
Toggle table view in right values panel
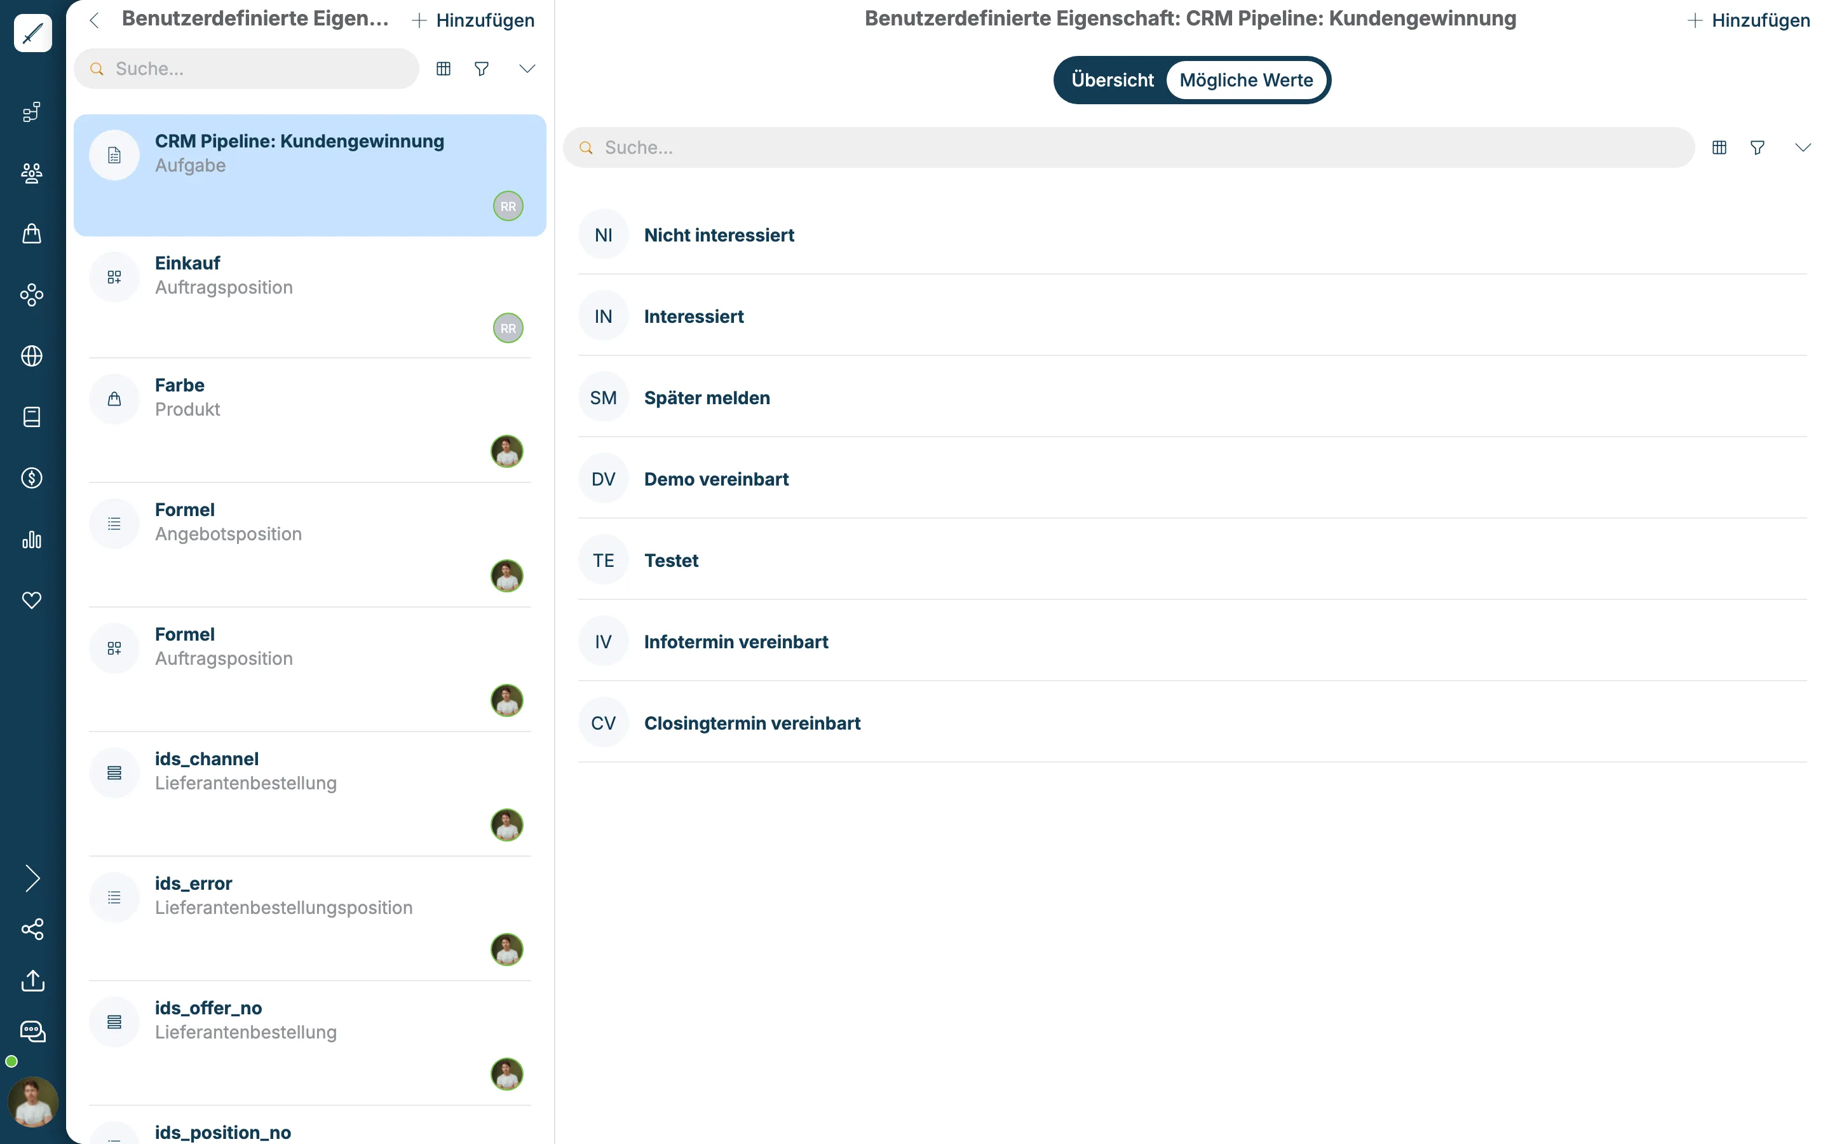tap(1719, 147)
